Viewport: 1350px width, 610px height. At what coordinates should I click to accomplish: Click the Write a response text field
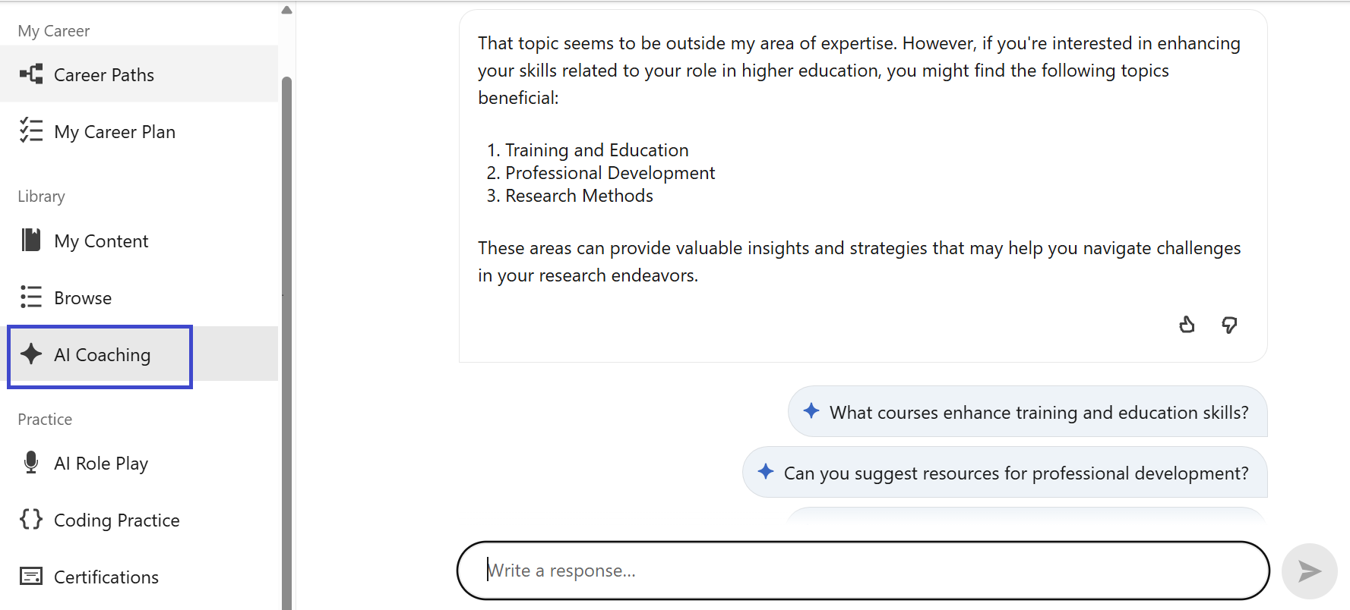coord(862,571)
